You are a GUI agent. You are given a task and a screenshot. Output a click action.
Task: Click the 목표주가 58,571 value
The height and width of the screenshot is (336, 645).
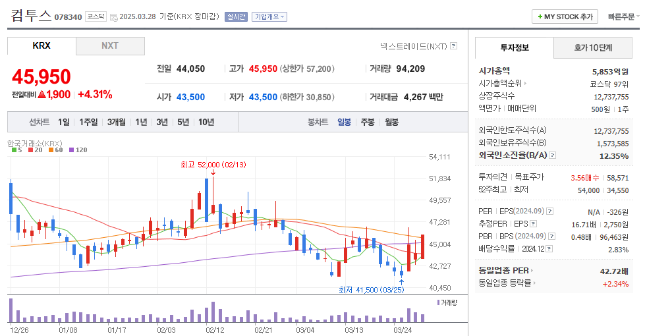coord(618,178)
